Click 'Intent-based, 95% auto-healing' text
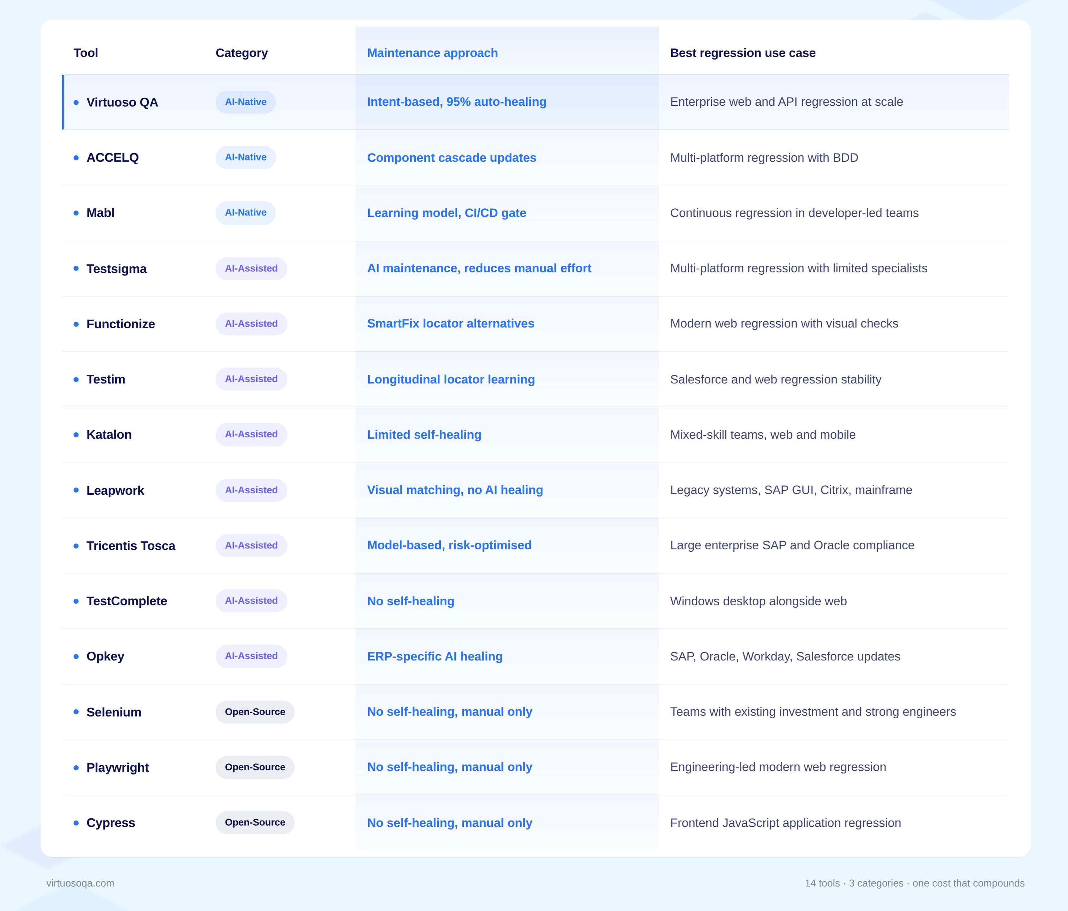Image resolution: width=1068 pixels, height=911 pixels. coord(457,102)
